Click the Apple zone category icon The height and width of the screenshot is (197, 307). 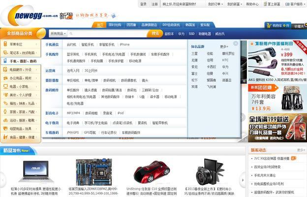point(5,44)
